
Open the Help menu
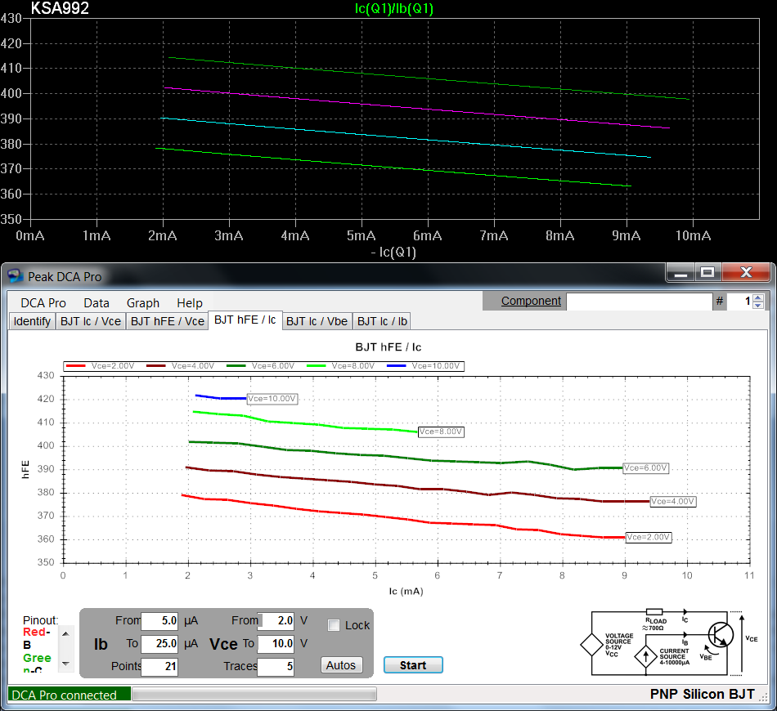(189, 303)
